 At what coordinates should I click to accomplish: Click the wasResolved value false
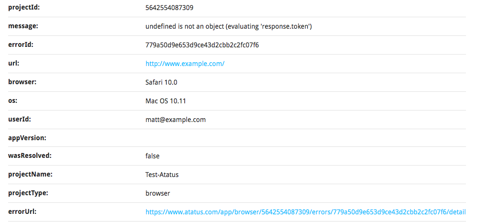click(x=152, y=156)
